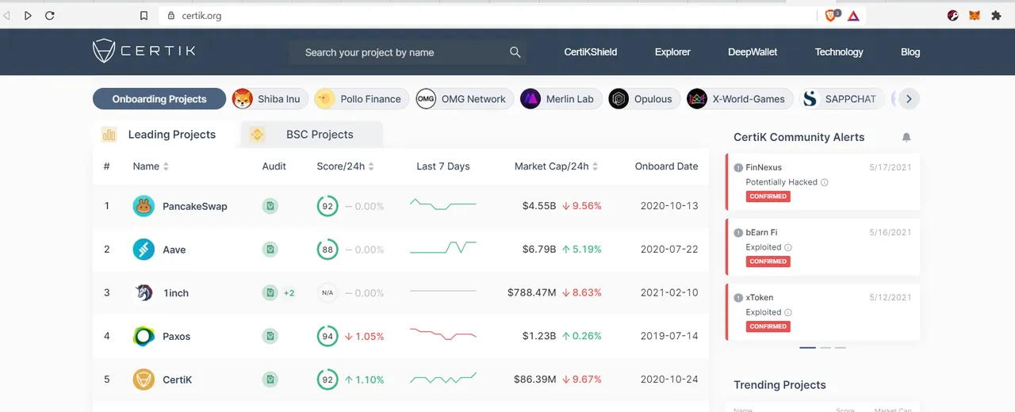1015x412 pixels.
Task: Go forward with browser forward arrow
Action: click(28, 15)
